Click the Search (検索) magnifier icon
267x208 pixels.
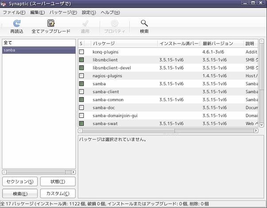tap(144, 23)
